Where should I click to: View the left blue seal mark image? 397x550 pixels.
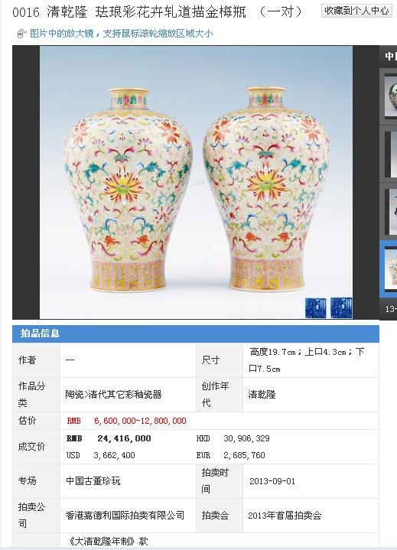point(316,308)
